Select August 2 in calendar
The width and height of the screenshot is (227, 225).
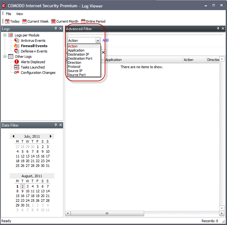coord(22,186)
